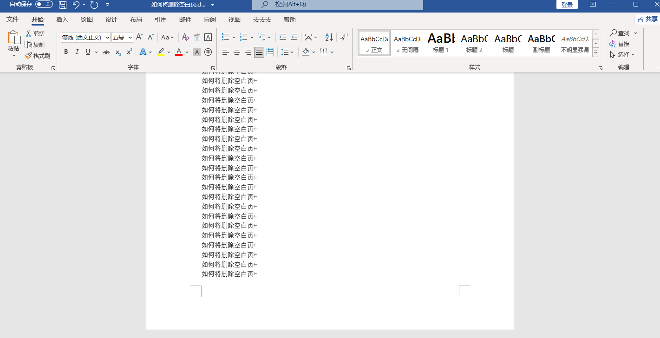
Task: Apply distributed alignment to the paragraph
Action: (270, 52)
